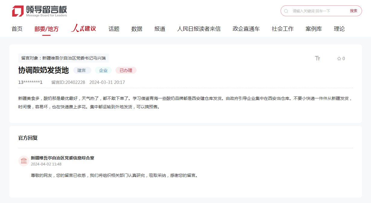
Task: Open the 人民建议 logo tab
Action: coord(83,29)
